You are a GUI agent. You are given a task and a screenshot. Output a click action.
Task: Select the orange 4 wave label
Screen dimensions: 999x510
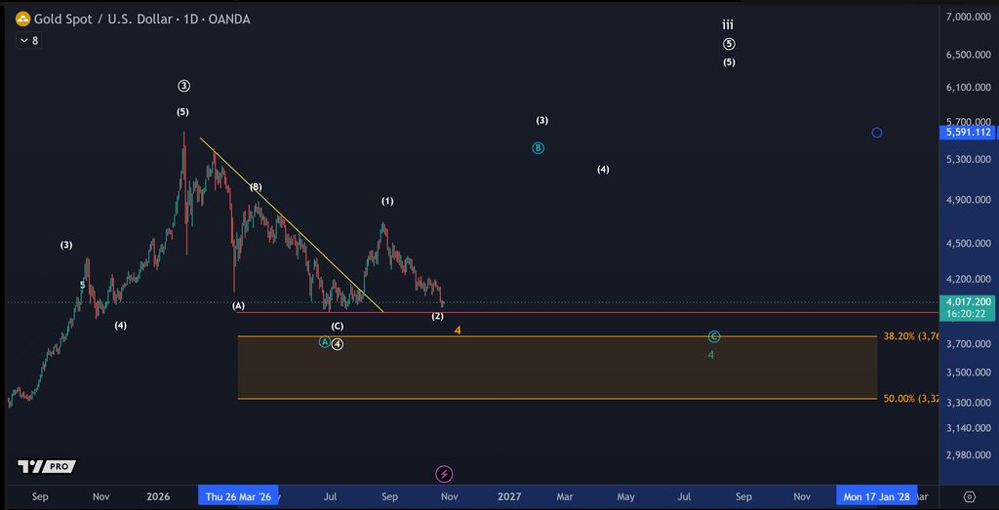(x=458, y=331)
